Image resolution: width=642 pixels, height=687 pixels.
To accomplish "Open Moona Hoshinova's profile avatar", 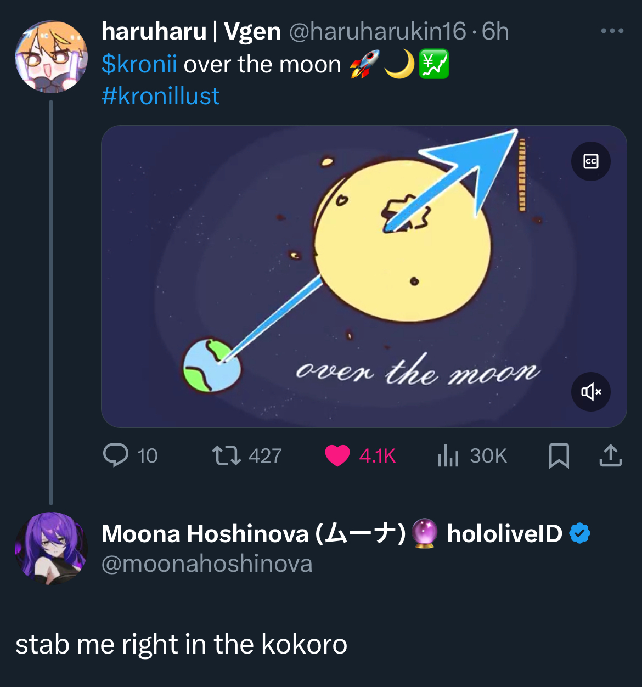I will coord(51,548).
